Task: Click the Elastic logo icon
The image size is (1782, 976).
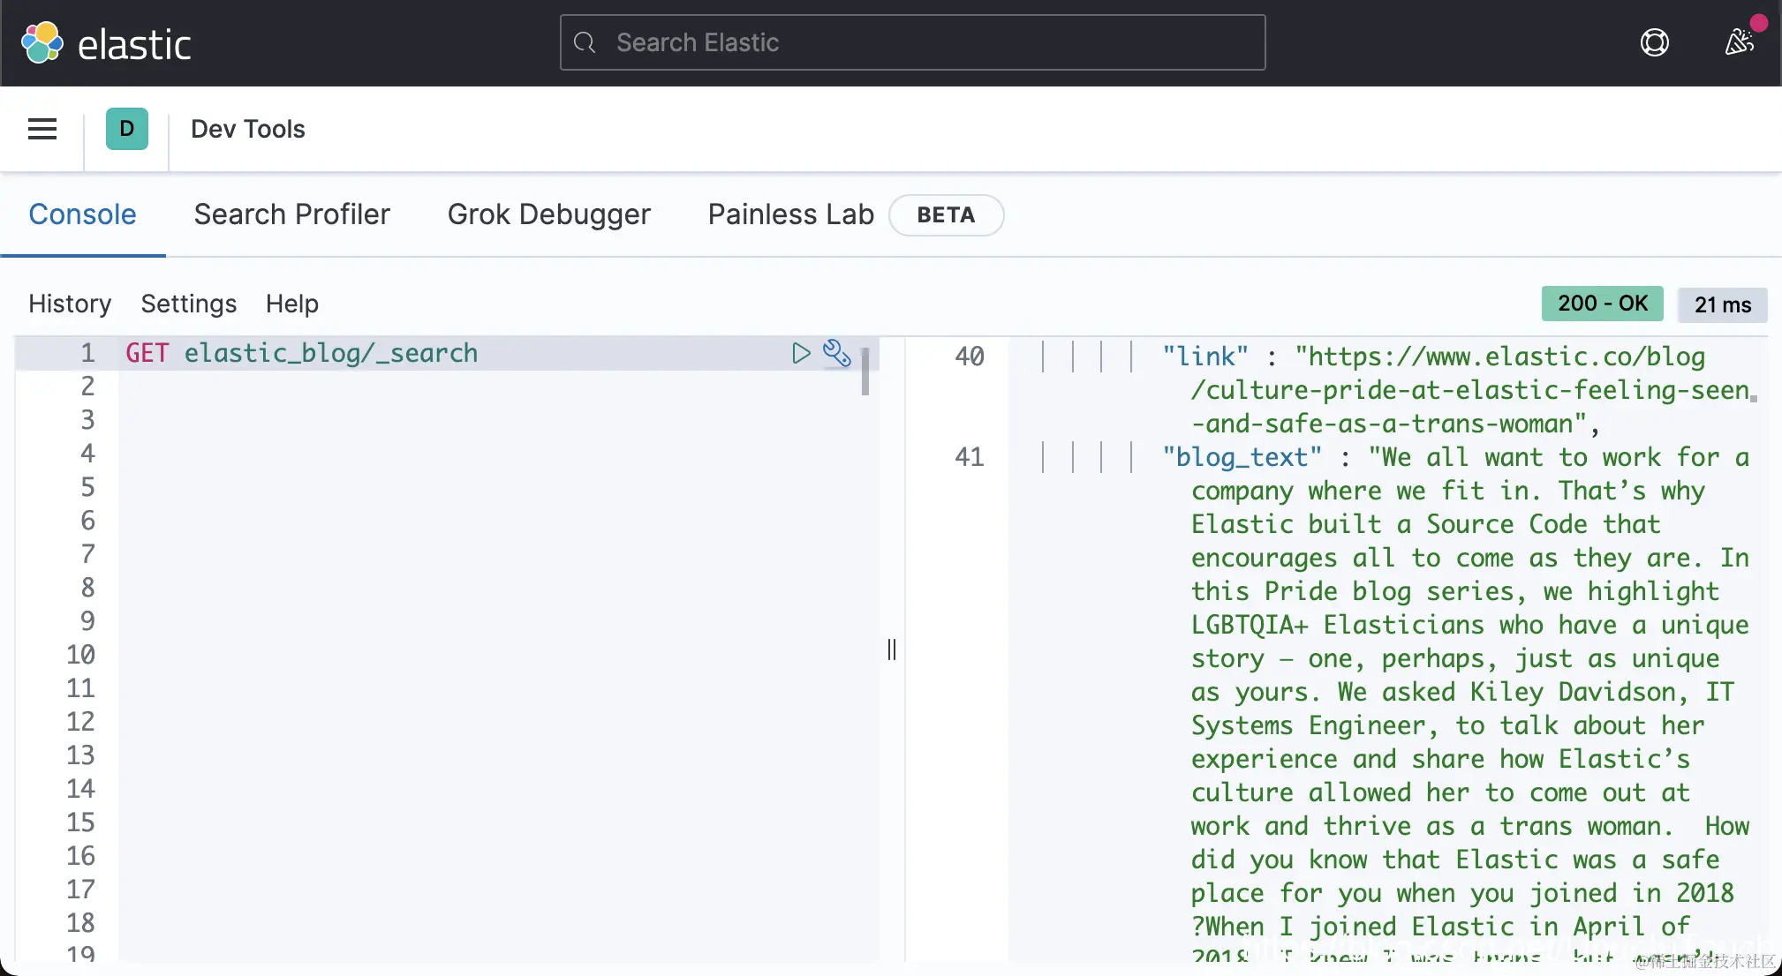Action: [42, 42]
